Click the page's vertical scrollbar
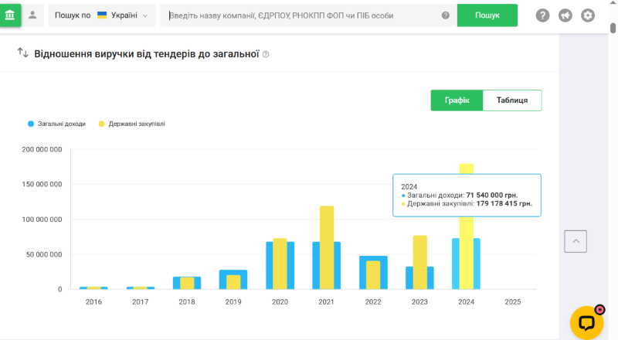 pos(613,155)
